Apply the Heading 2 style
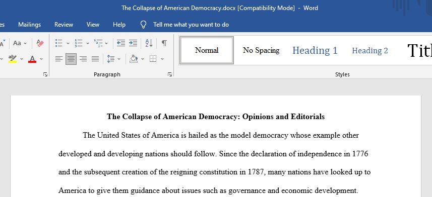 point(369,50)
